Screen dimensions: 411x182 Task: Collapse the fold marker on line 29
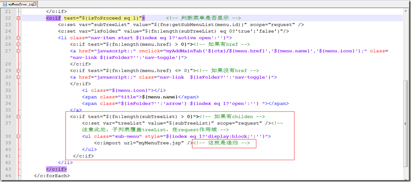tap(18, 71)
